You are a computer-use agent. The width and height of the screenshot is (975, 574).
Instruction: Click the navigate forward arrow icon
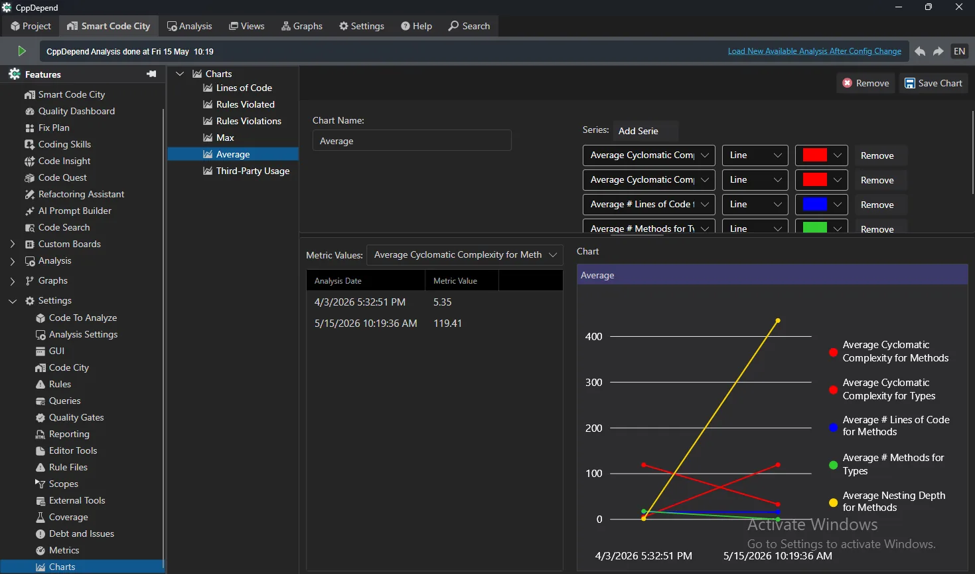pos(938,51)
